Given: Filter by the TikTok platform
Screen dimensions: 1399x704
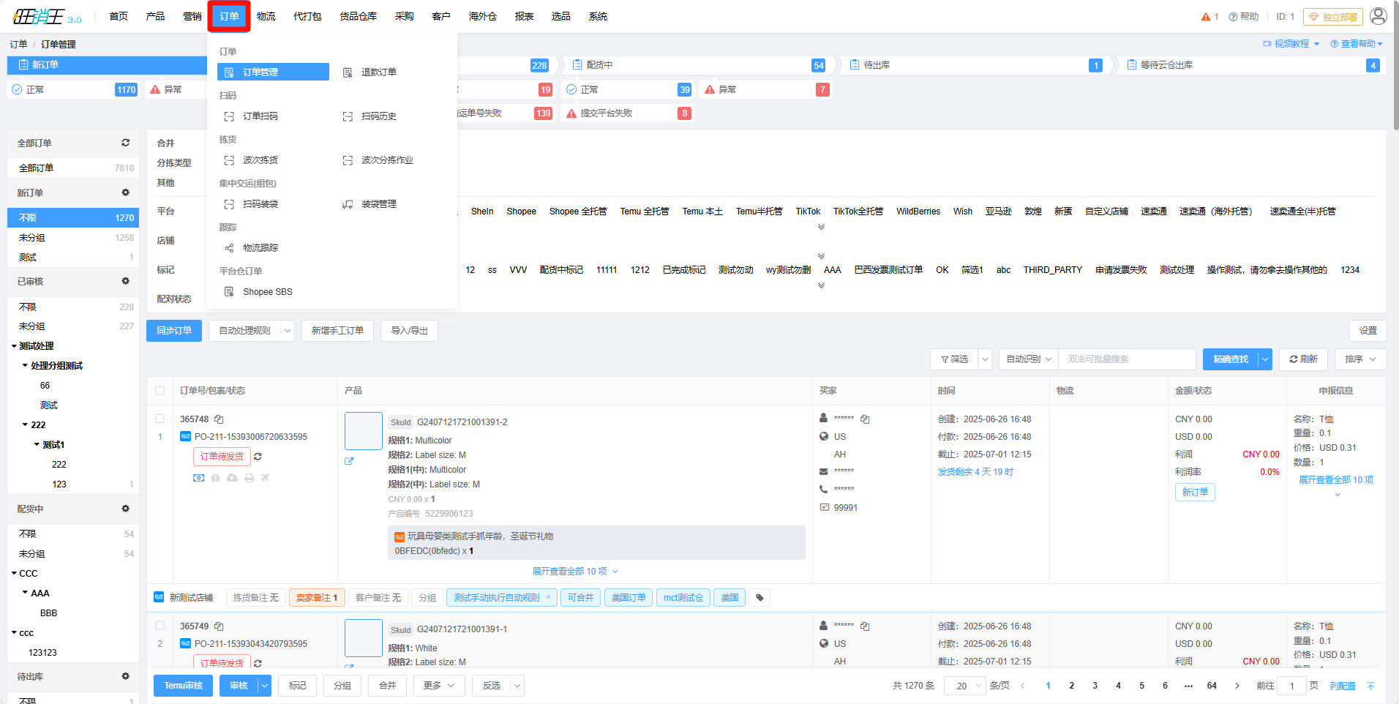Looking at the screenshot, I should (808, 211).
